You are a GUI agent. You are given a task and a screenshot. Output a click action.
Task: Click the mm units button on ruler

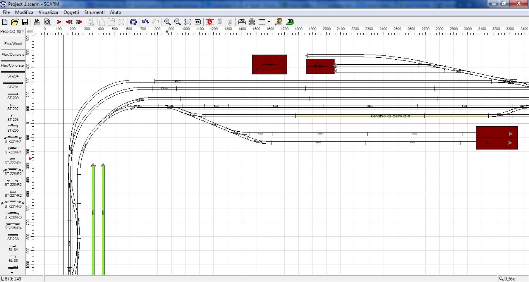[30, 31]
